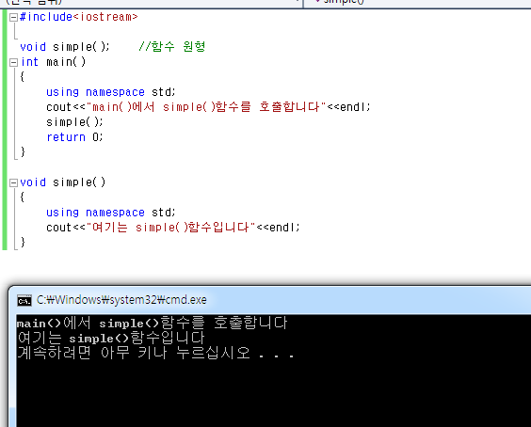Click the void simple() definition header
The image size is (531, 427).
(63, 182)
